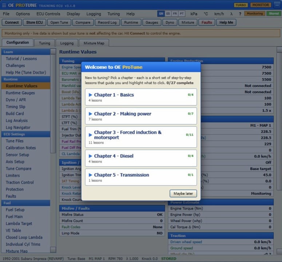Image resolution: width=282 pixels, height=262 pixels.
Task: Click the Open Tune toolbar button
Action: 59,23
